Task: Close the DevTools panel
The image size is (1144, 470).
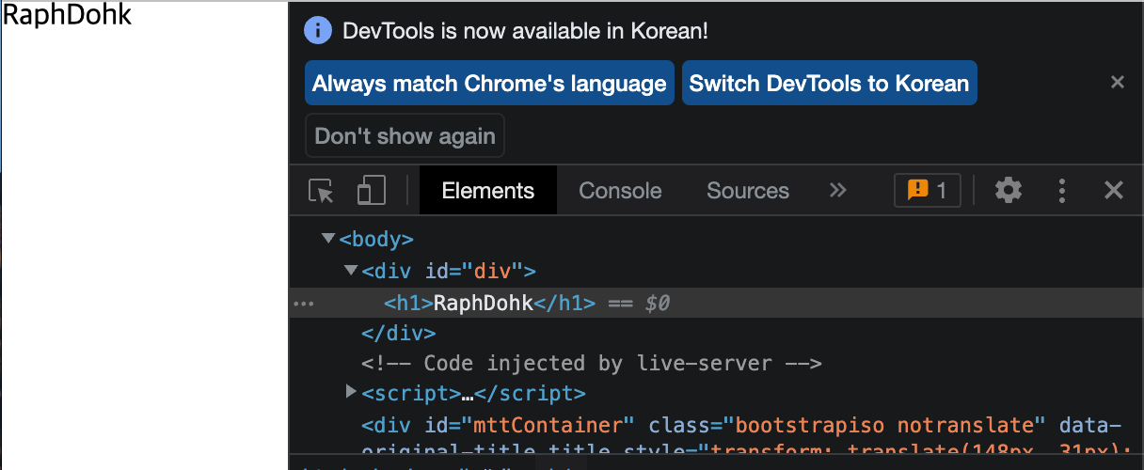Action: tap(1114, 191)
